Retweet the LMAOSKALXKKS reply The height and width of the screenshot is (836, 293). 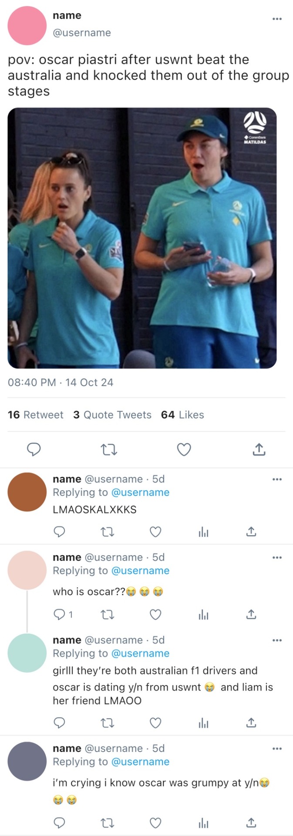(108, 532)
